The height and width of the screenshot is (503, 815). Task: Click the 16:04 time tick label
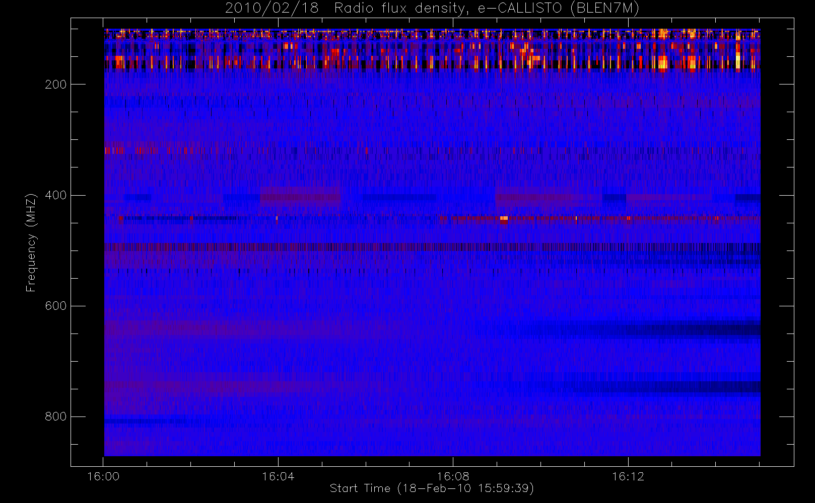(278, 476)
